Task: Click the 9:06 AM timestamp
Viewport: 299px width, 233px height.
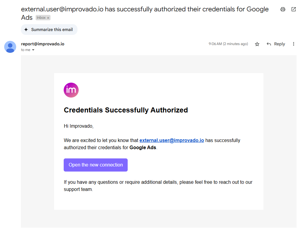Action: click(x=228, y=44)
